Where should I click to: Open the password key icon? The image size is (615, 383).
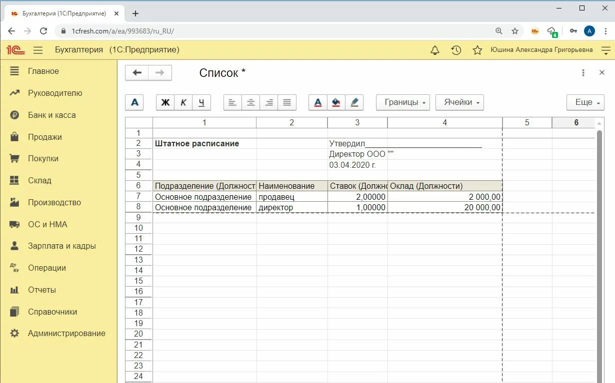click(x=573, y=31)
